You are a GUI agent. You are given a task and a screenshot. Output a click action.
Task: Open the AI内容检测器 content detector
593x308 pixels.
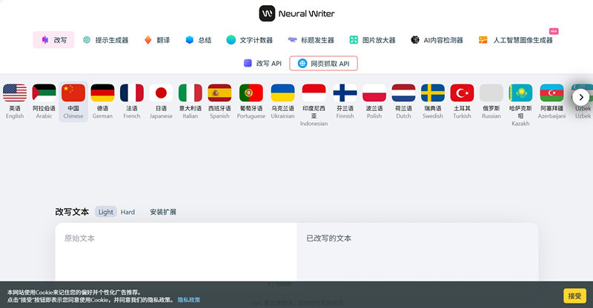point(437,40)
